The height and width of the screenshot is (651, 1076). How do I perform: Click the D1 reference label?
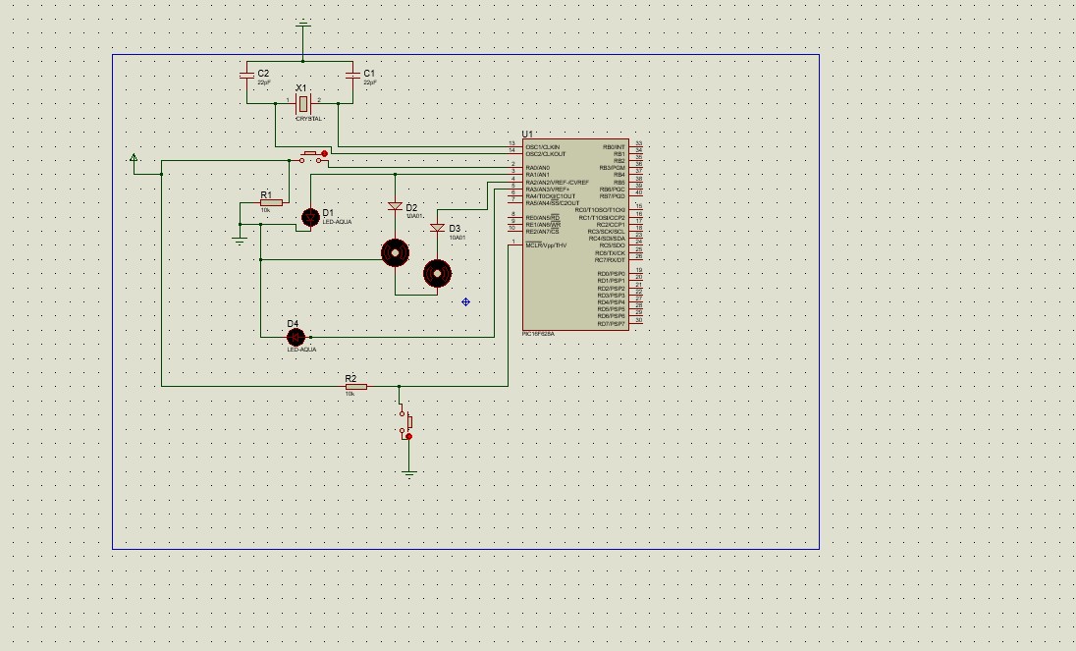point(328,213)
